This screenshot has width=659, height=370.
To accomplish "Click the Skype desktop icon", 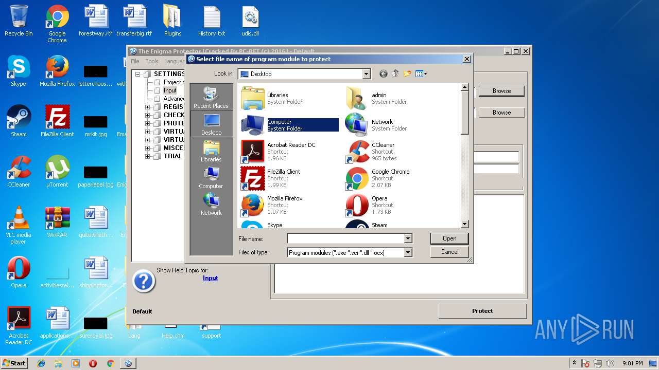I will [x=19, y=71].
